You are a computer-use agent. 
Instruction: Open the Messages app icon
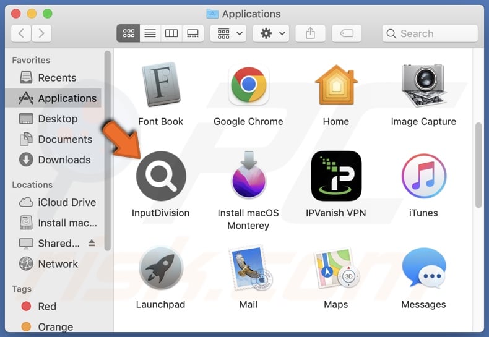(x=423, y=267)
